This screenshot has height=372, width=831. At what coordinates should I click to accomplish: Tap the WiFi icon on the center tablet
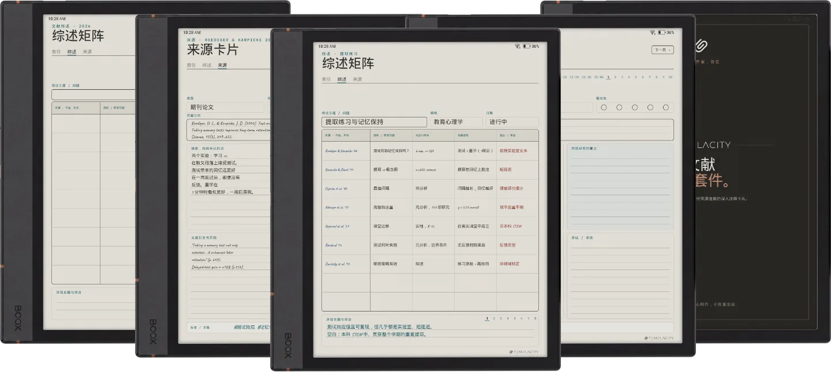518,46
